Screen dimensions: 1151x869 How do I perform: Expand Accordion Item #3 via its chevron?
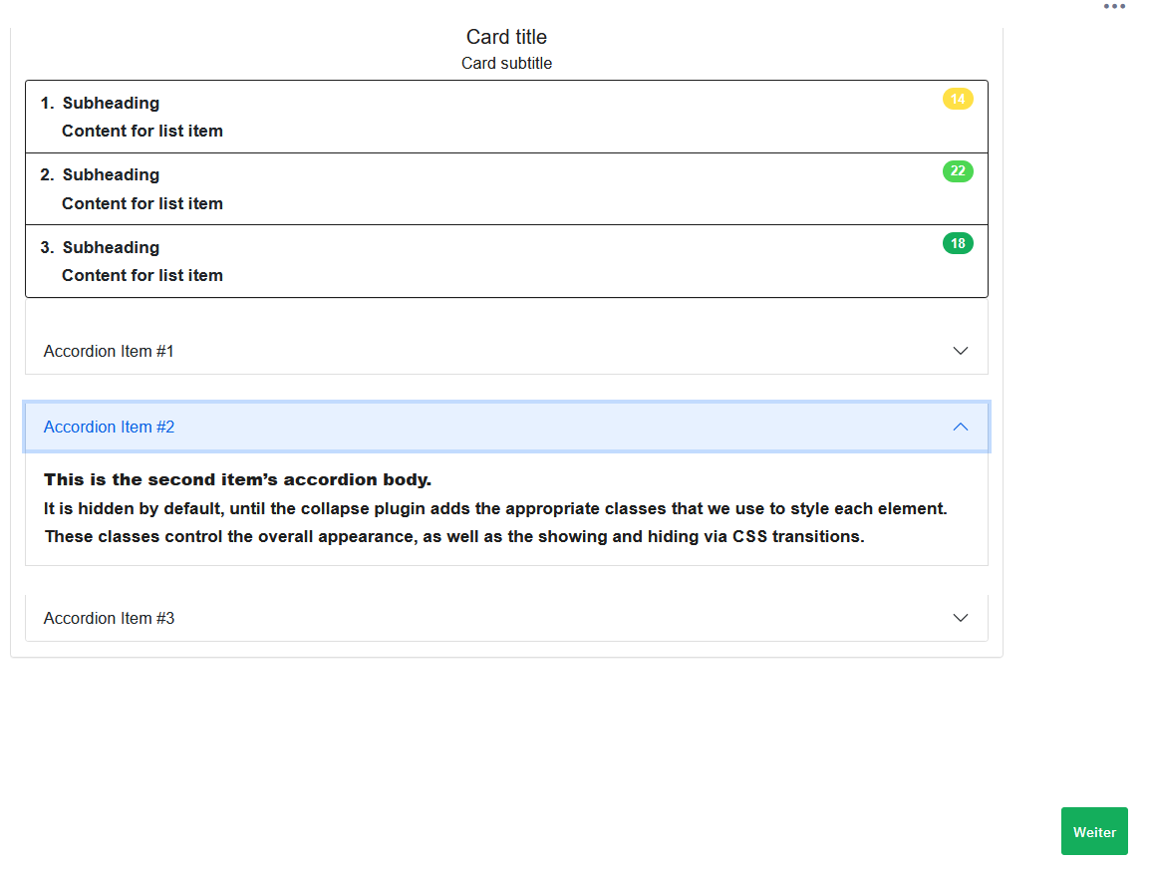point(960,618)
